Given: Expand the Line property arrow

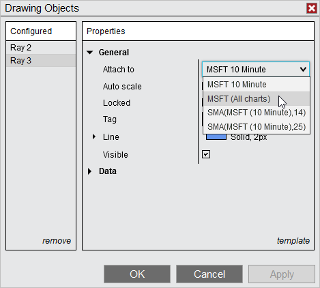Looking at the screenshot, I should 94,136.
